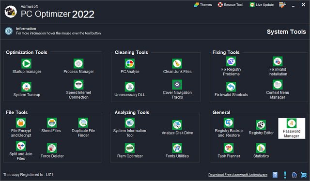
Task: Open File Encrypt and Decrypt
Action: point(21,128)
